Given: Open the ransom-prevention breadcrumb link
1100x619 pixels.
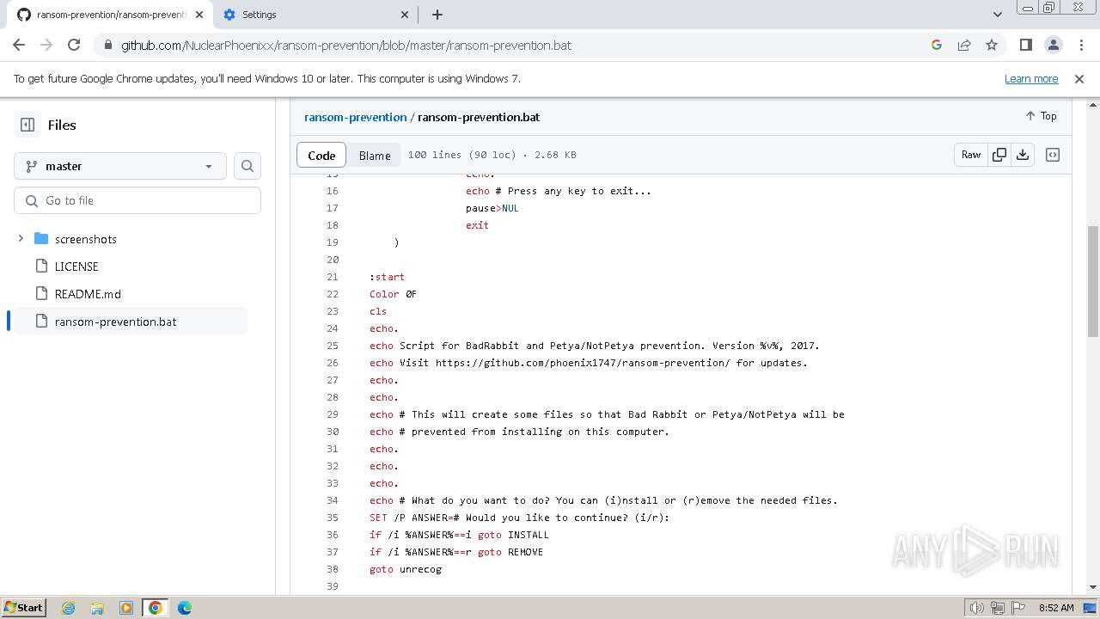Looking at the screenshot, I should click(355, 117).
